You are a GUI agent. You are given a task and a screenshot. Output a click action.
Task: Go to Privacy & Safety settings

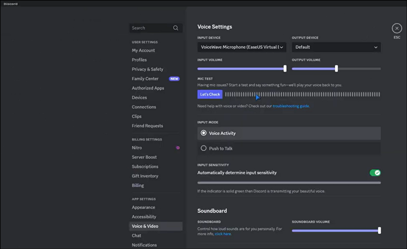tap(147, 69)
